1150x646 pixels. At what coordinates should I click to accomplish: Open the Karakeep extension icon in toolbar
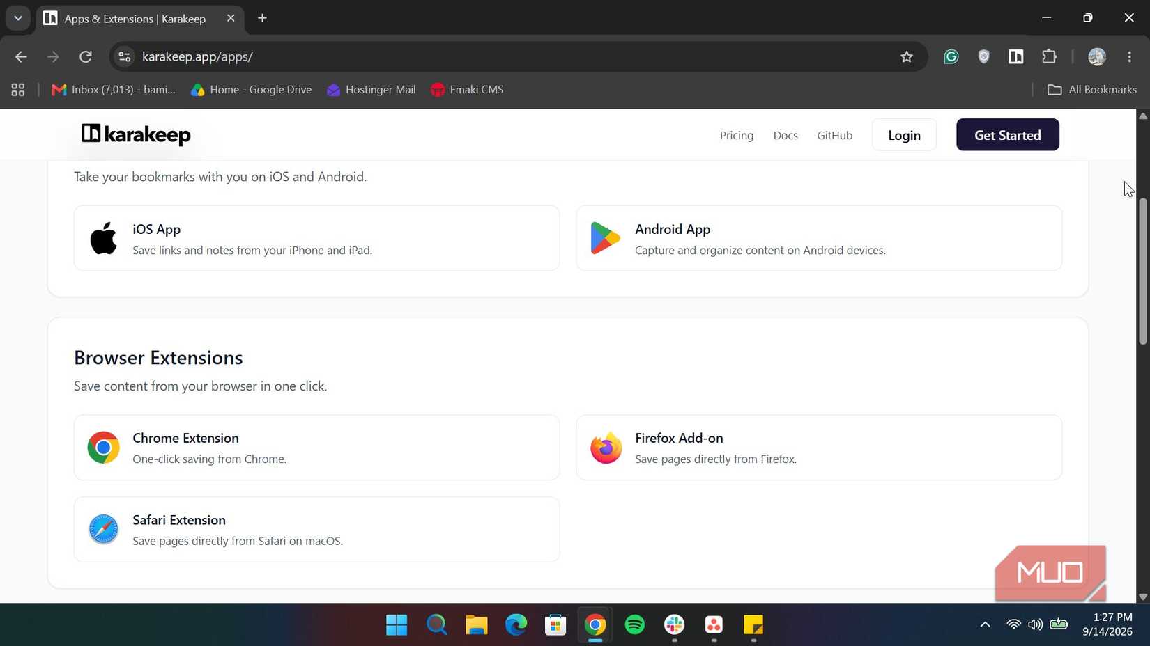coord(1016,56)
